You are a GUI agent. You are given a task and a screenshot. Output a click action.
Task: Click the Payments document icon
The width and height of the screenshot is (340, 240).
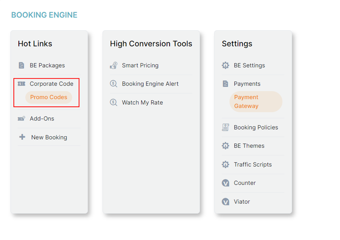click(x=225, y=84)
